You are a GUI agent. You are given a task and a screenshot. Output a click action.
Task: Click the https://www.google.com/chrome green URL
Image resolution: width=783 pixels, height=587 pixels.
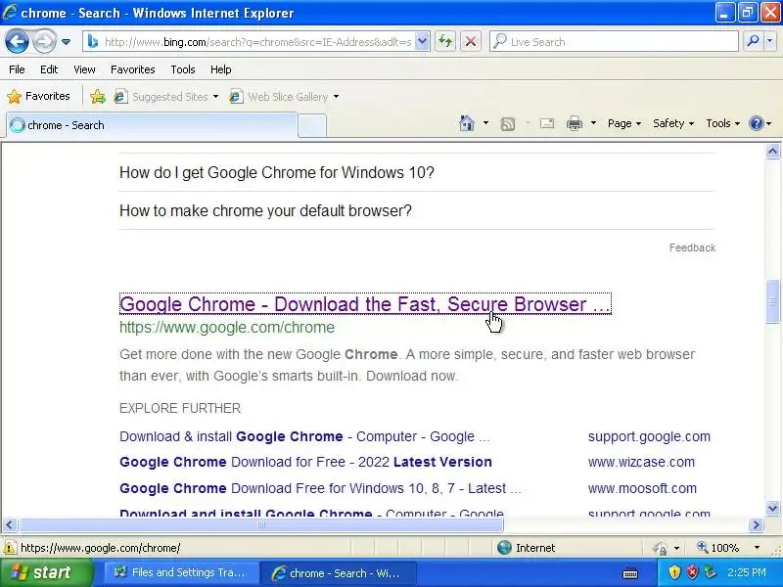(x=227, y=328)
